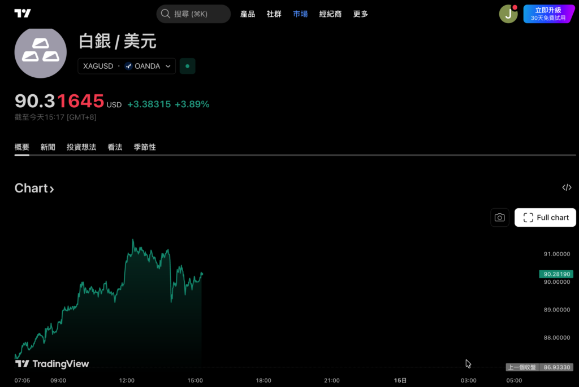Image resolution: width=579 pixels, height=387 pixels.
Task: Click the Full chart button
Action: tap(545, 218)
